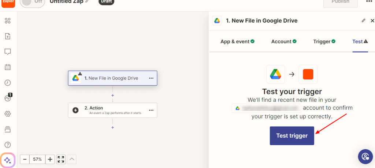The image size is (375, 168).
Task: Open the apps grid icon in sidebar
Action: (8, 20)
